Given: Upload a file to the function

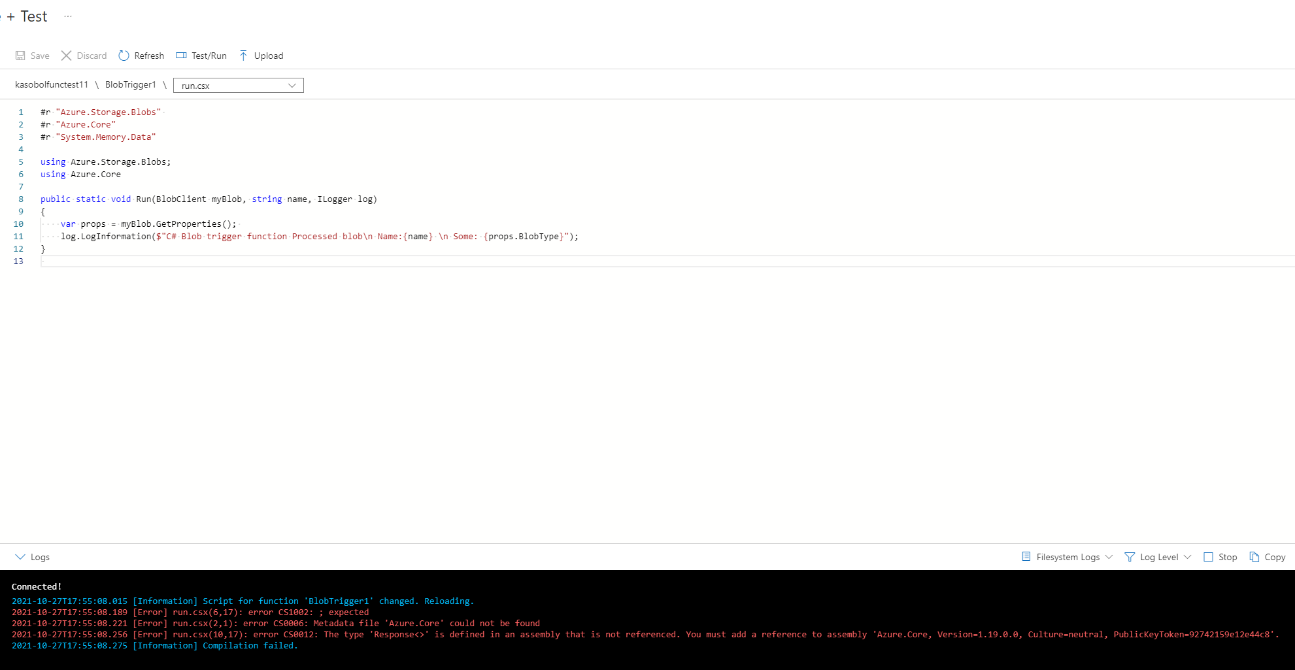Looking at the screenshot, I should 261,56.
